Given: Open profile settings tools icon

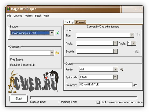Looking at the screenshot, I should coord(122,70).
